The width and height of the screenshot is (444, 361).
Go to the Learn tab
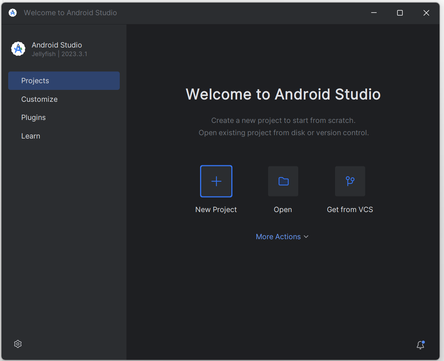(x=64, y=136)
